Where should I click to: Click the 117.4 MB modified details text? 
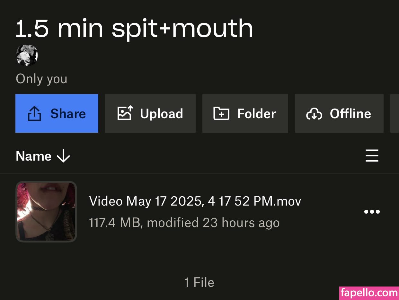click(x=184, y=223)
